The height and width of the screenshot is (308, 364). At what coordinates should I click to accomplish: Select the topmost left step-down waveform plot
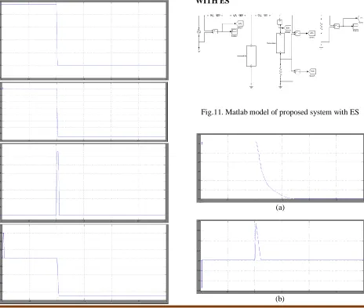[x=84, y=40]
